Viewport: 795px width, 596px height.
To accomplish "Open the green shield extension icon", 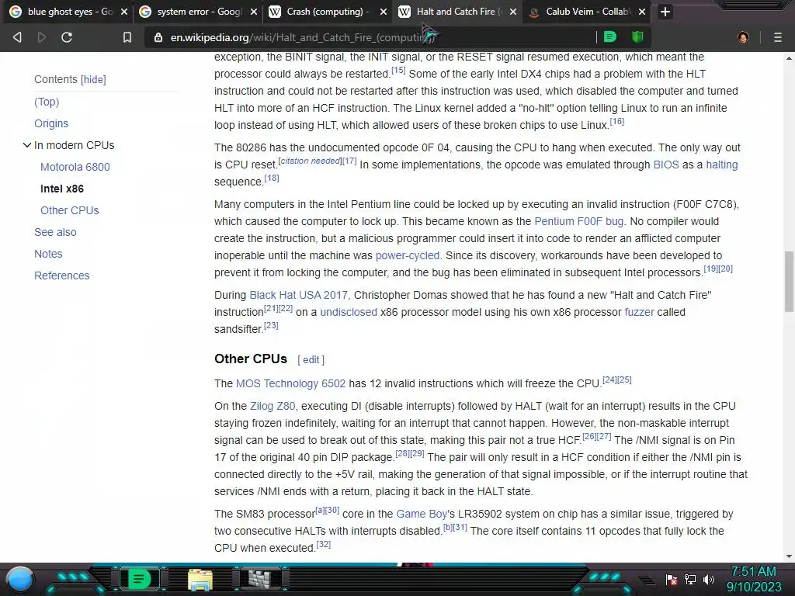I will coord(637,37).
